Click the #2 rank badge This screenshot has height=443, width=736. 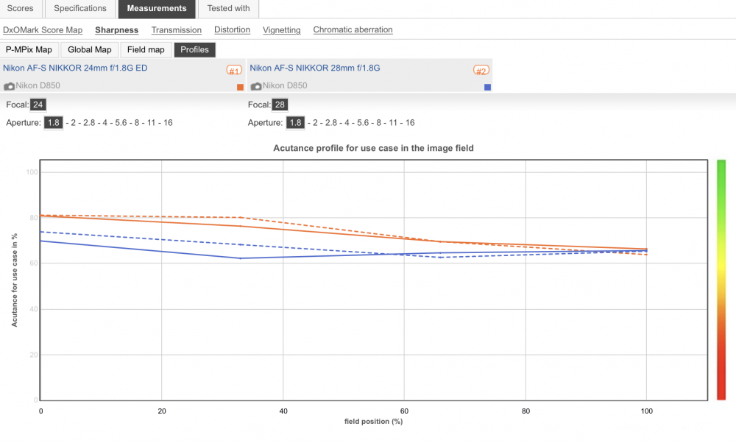481,71
